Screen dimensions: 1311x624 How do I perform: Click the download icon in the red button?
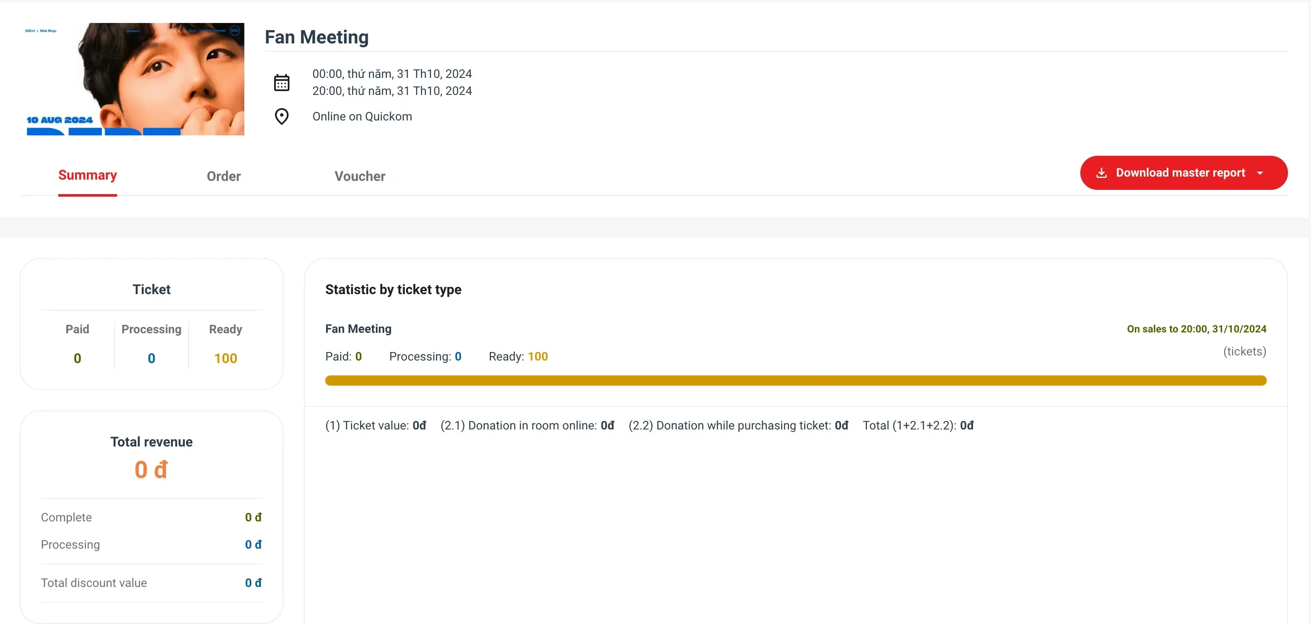click(x=1101, y=173)
